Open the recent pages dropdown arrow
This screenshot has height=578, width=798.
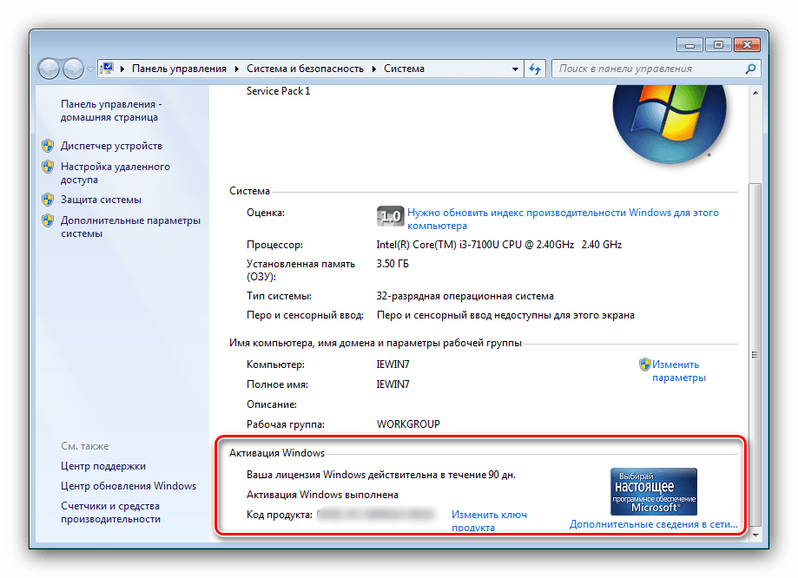[x=90, y=69]
